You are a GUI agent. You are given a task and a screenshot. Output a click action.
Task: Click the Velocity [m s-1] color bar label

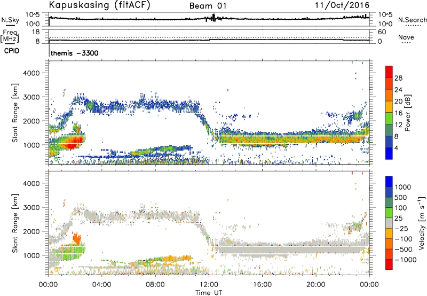pyautogui.click(x=422, y=223)
